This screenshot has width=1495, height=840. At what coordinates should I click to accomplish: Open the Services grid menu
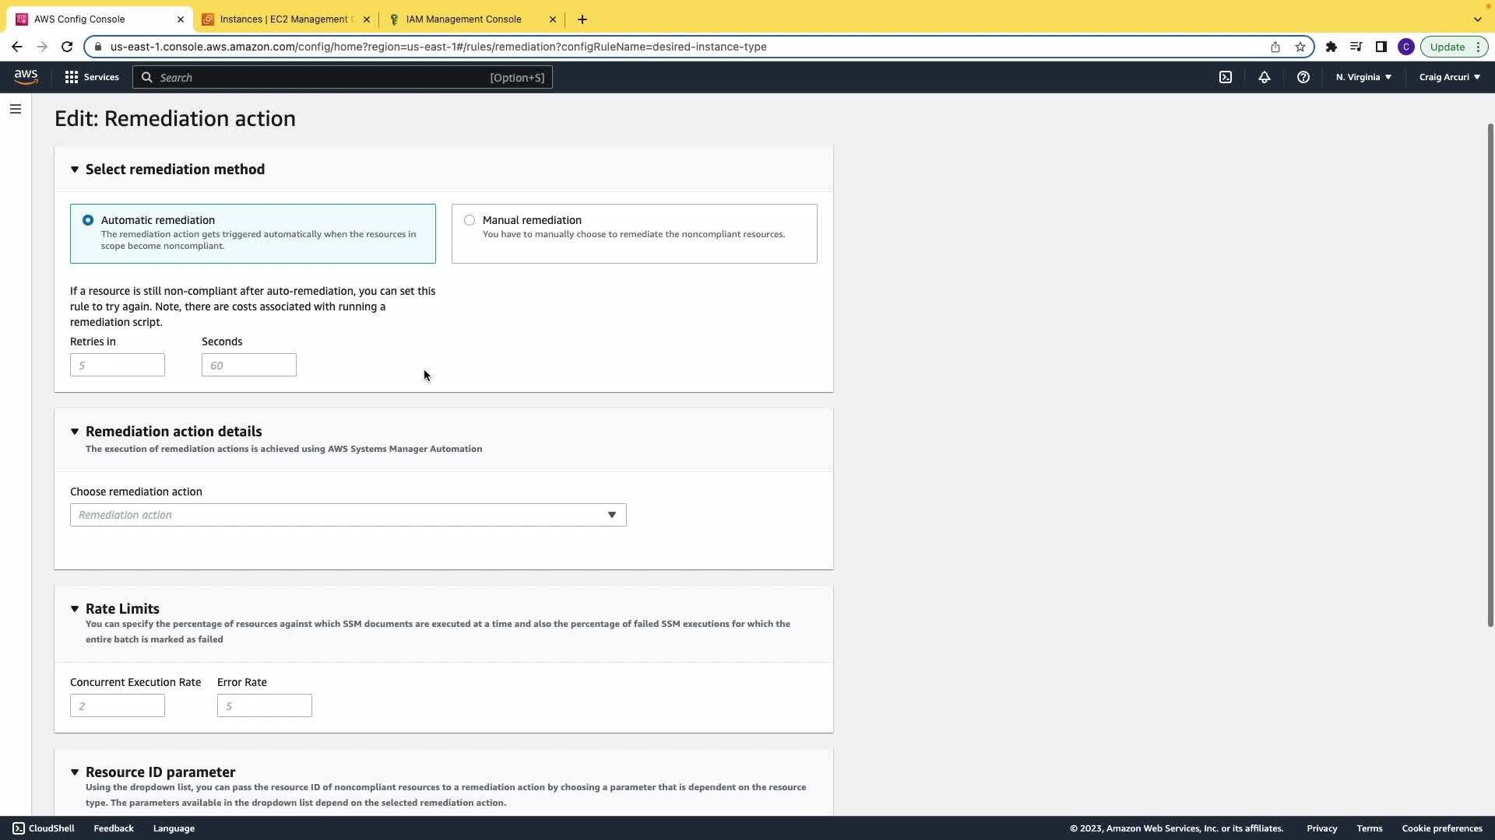[x=92, y=77]
